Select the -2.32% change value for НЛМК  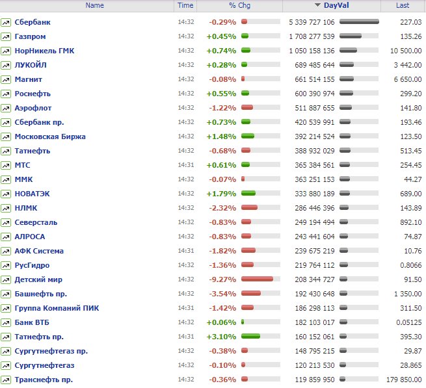tap(222, 208)
